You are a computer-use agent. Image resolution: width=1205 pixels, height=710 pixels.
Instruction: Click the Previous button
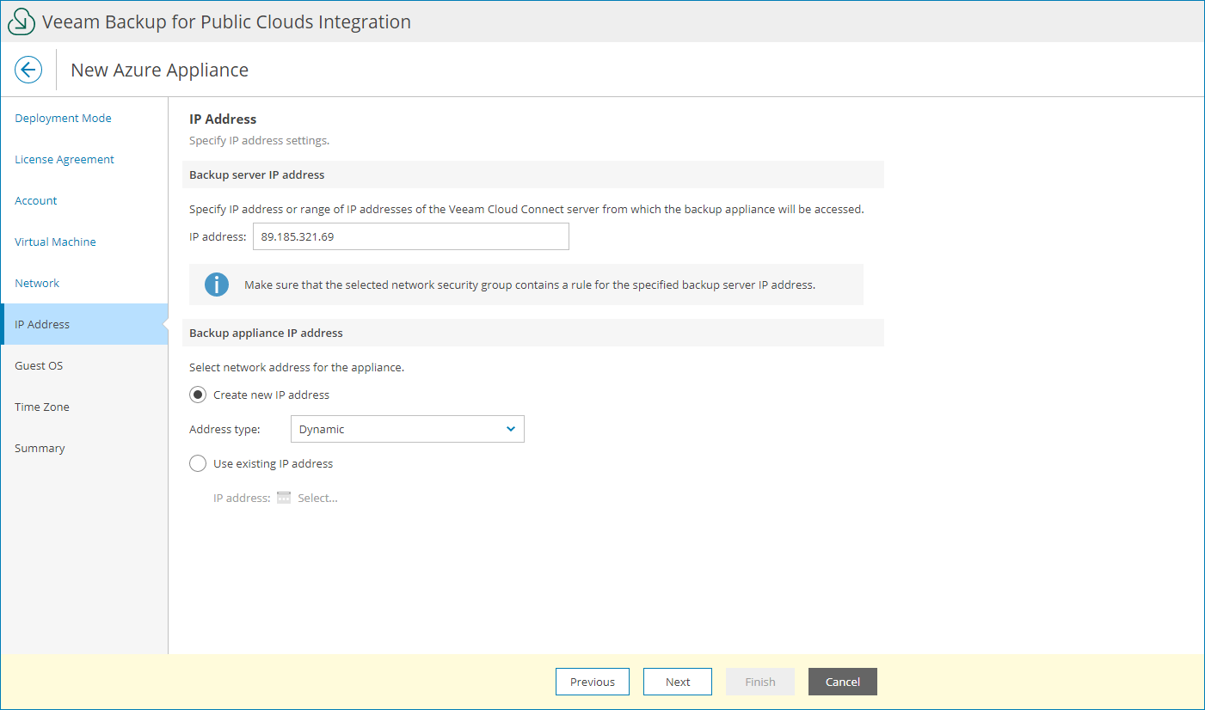click(x=592, y=682)
